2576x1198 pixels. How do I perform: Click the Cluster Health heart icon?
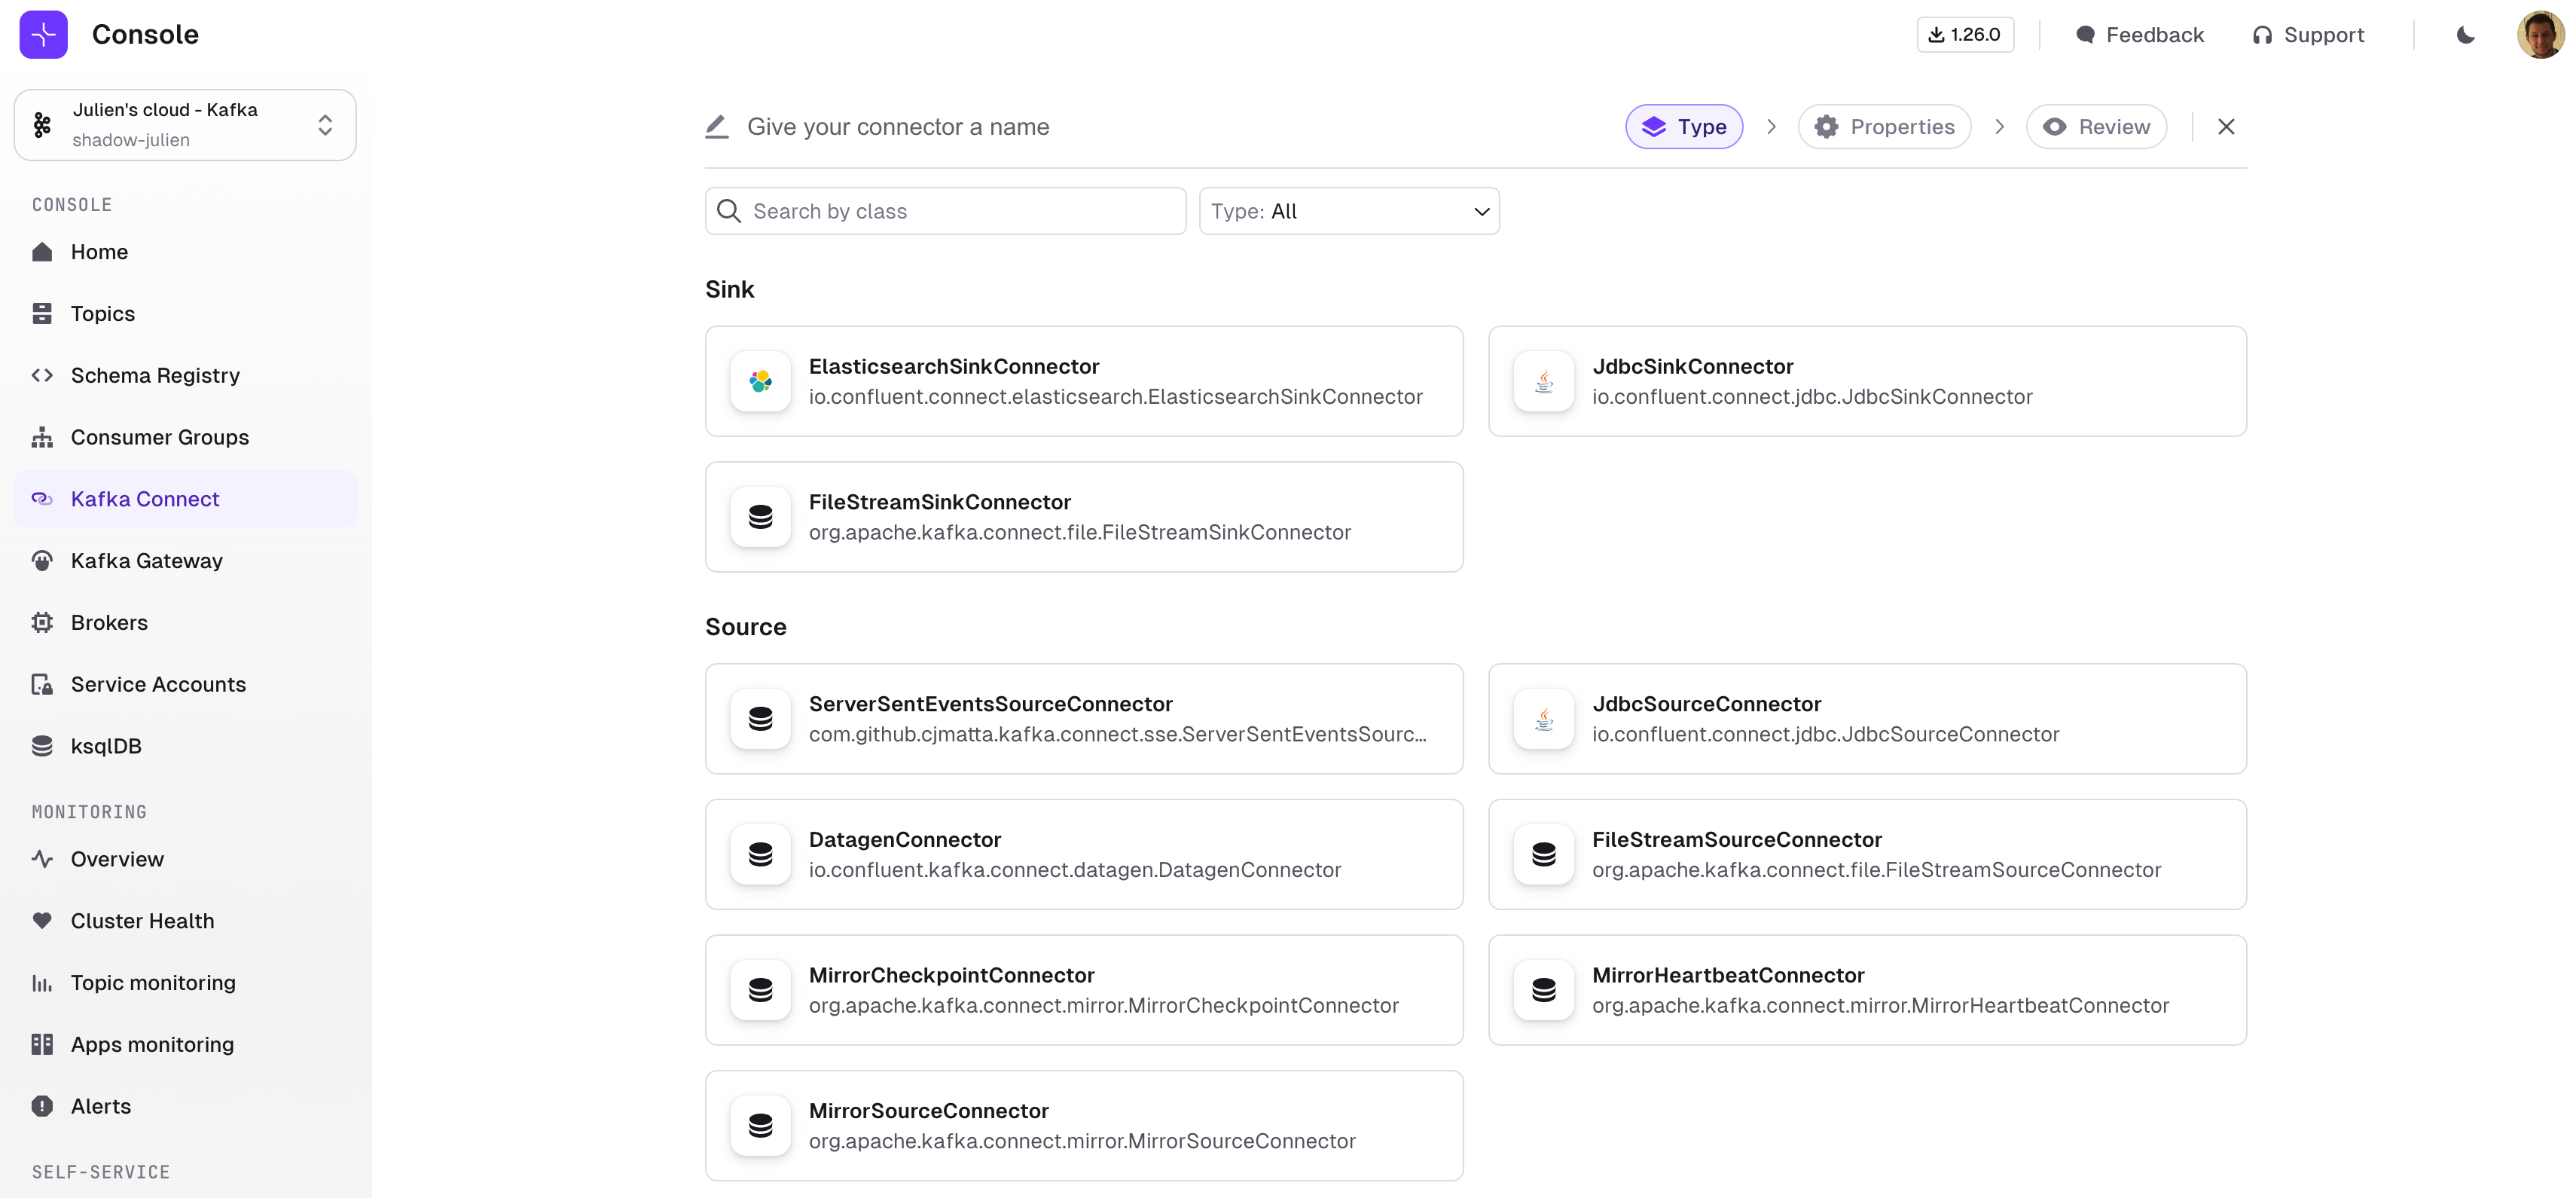click(x=42, y=921)
